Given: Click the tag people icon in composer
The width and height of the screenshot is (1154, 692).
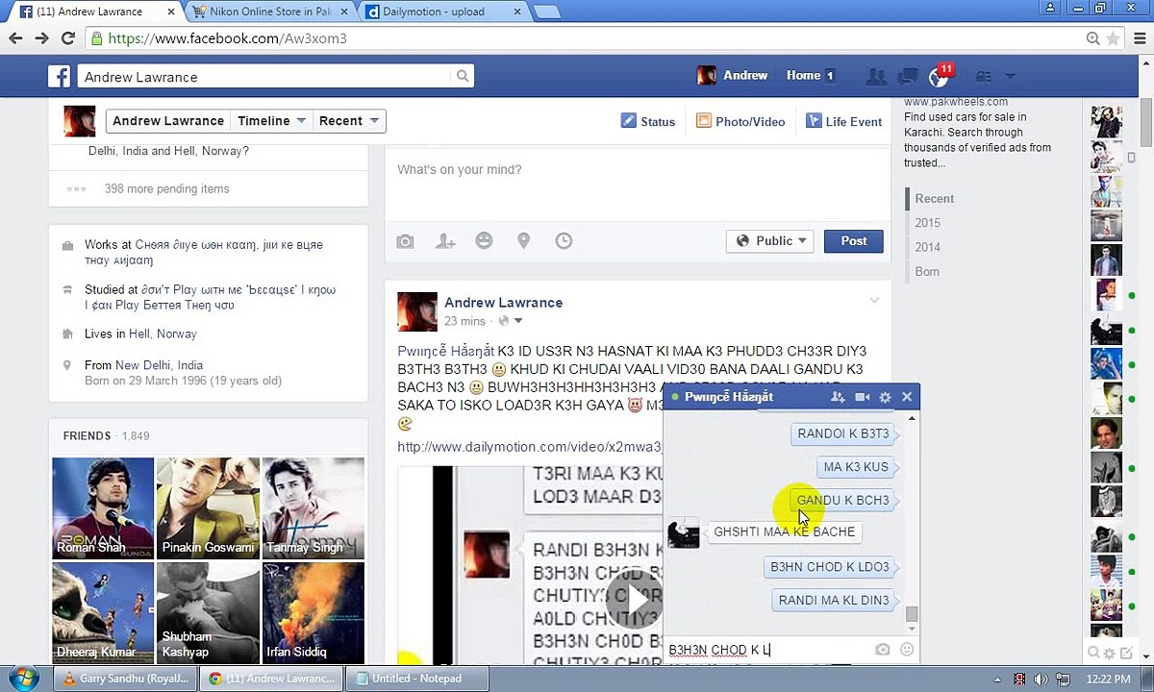Looking at the screenshot, I should (x=444, y=241).
